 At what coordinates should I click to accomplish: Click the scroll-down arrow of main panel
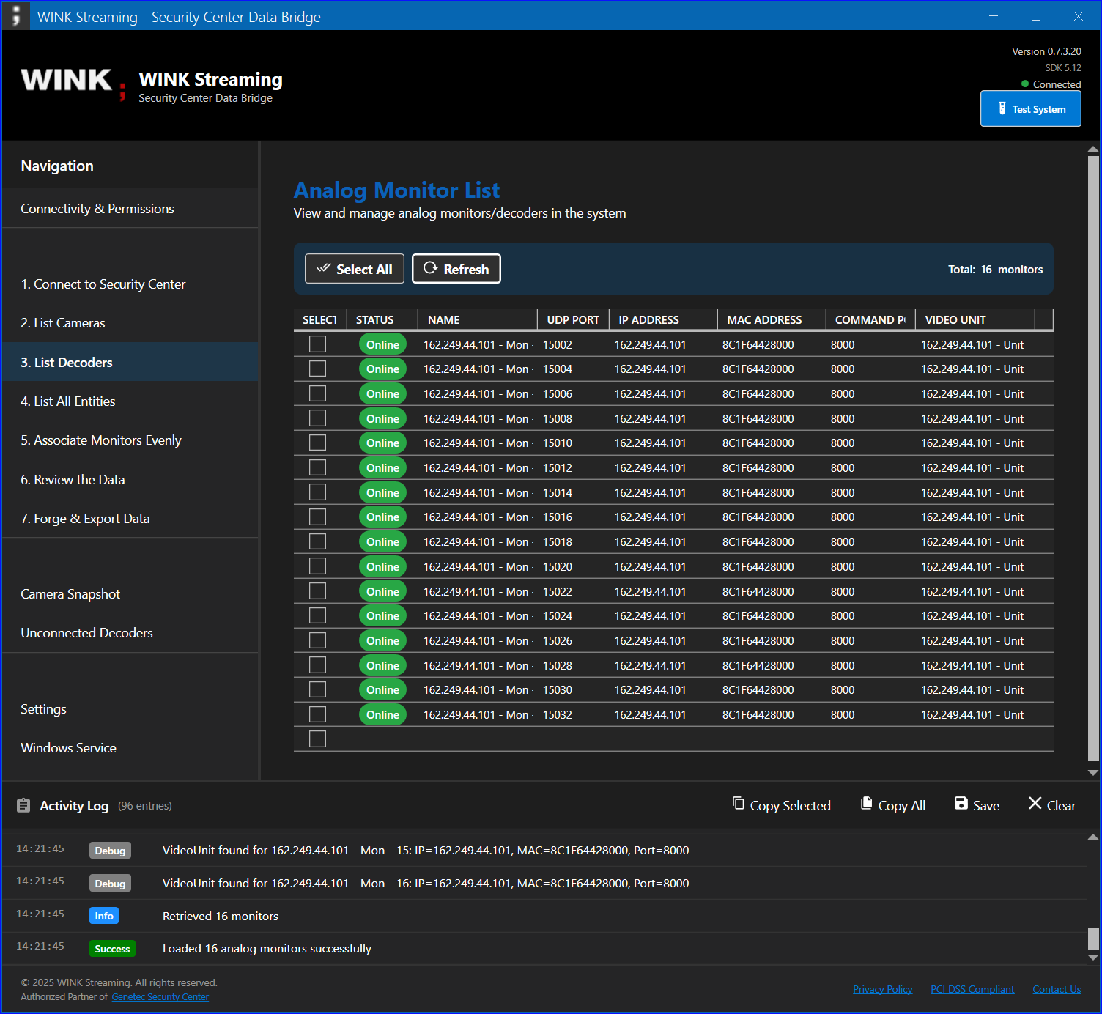coord(1093,772)
